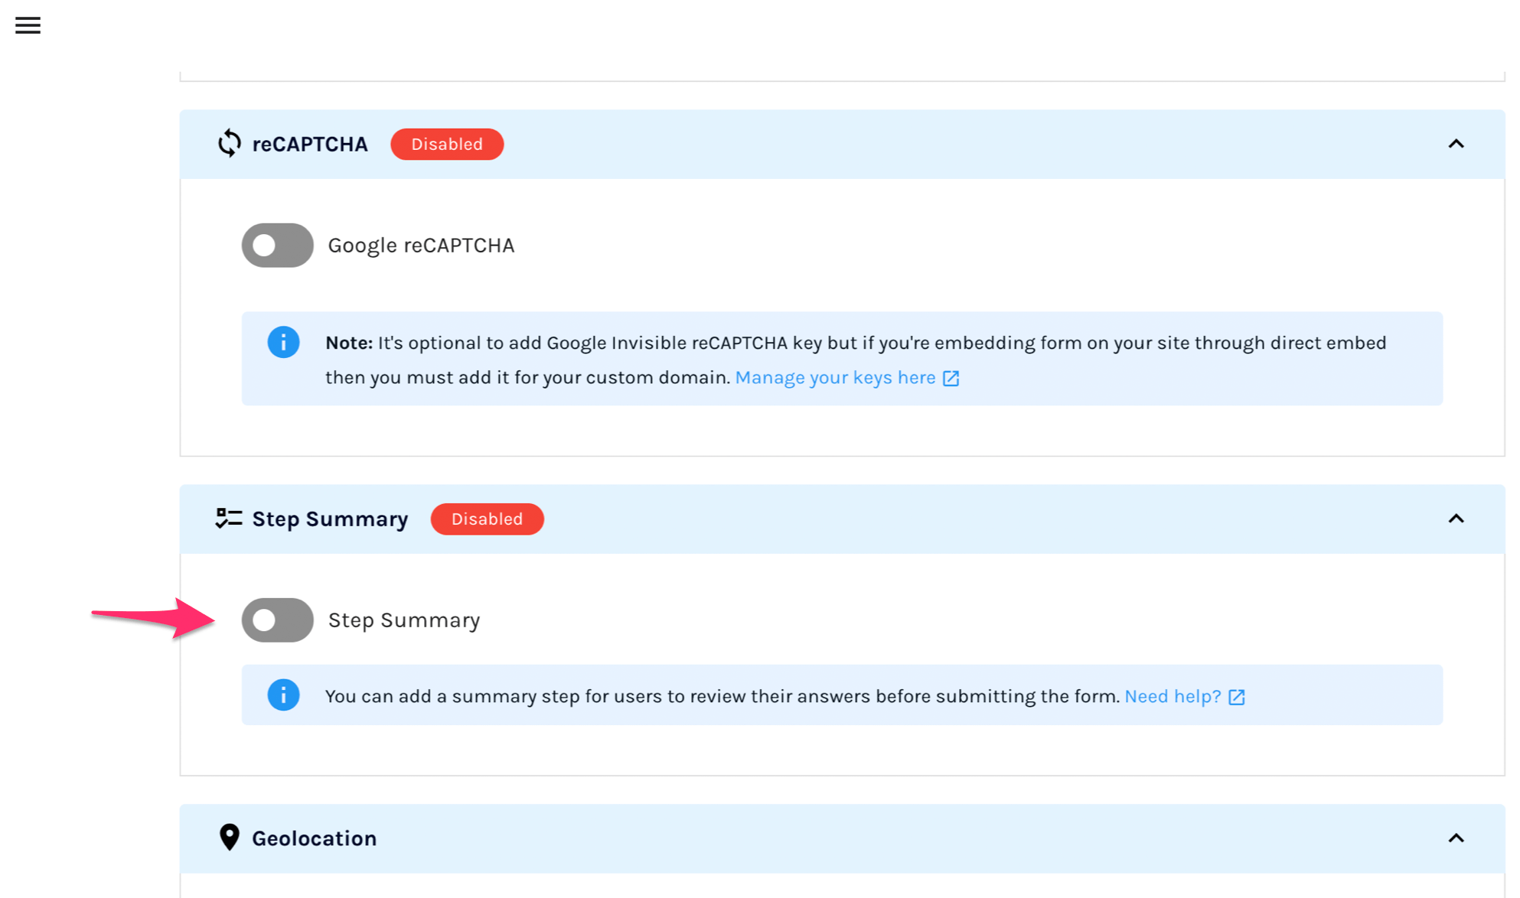
Task: Click the Geolocation section header title
Action: 314,838
